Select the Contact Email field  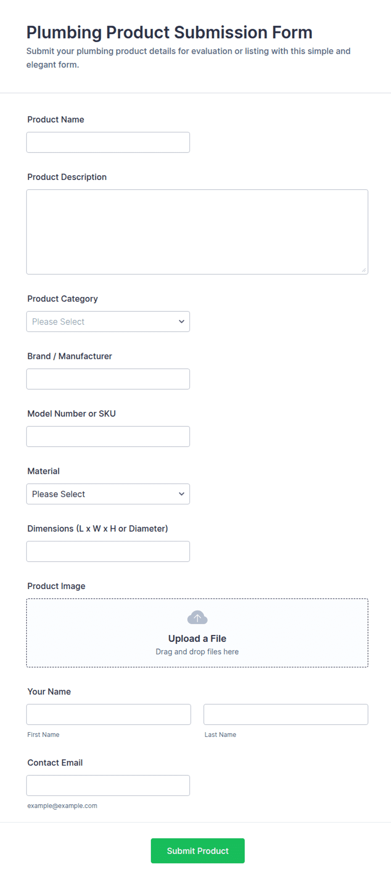(108, 785)
